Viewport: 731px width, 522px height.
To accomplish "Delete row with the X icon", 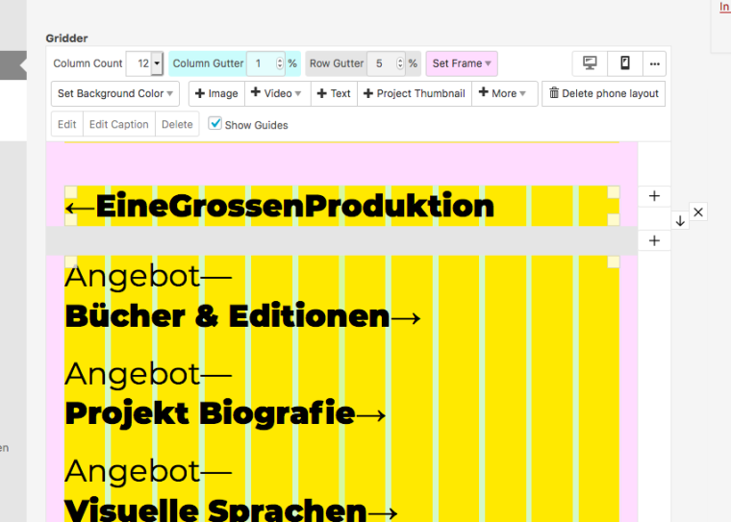I will pos(698,211).
